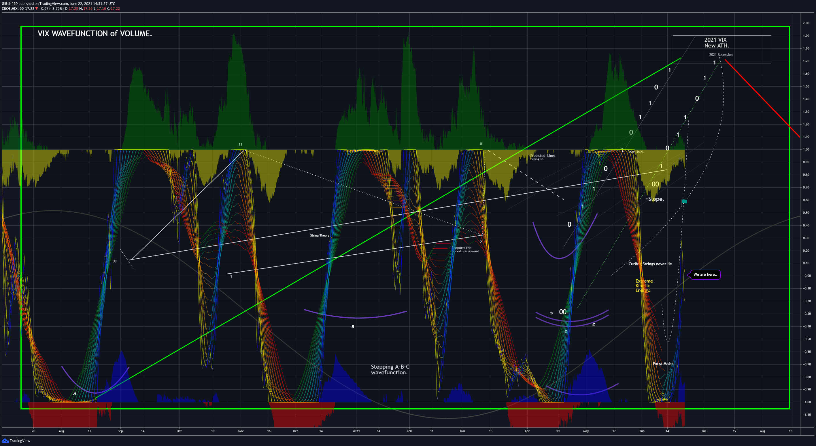Select the 'Sep' label on time axis

click(x=120, y=431)
